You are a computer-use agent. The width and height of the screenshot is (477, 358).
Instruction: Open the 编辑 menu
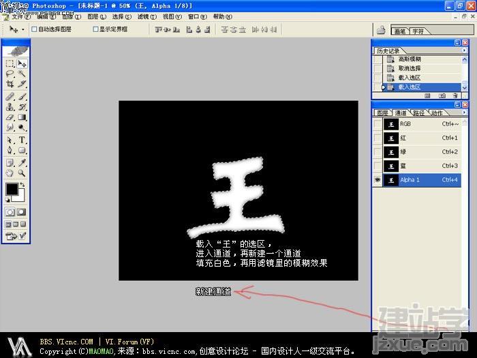click(46, 16)
